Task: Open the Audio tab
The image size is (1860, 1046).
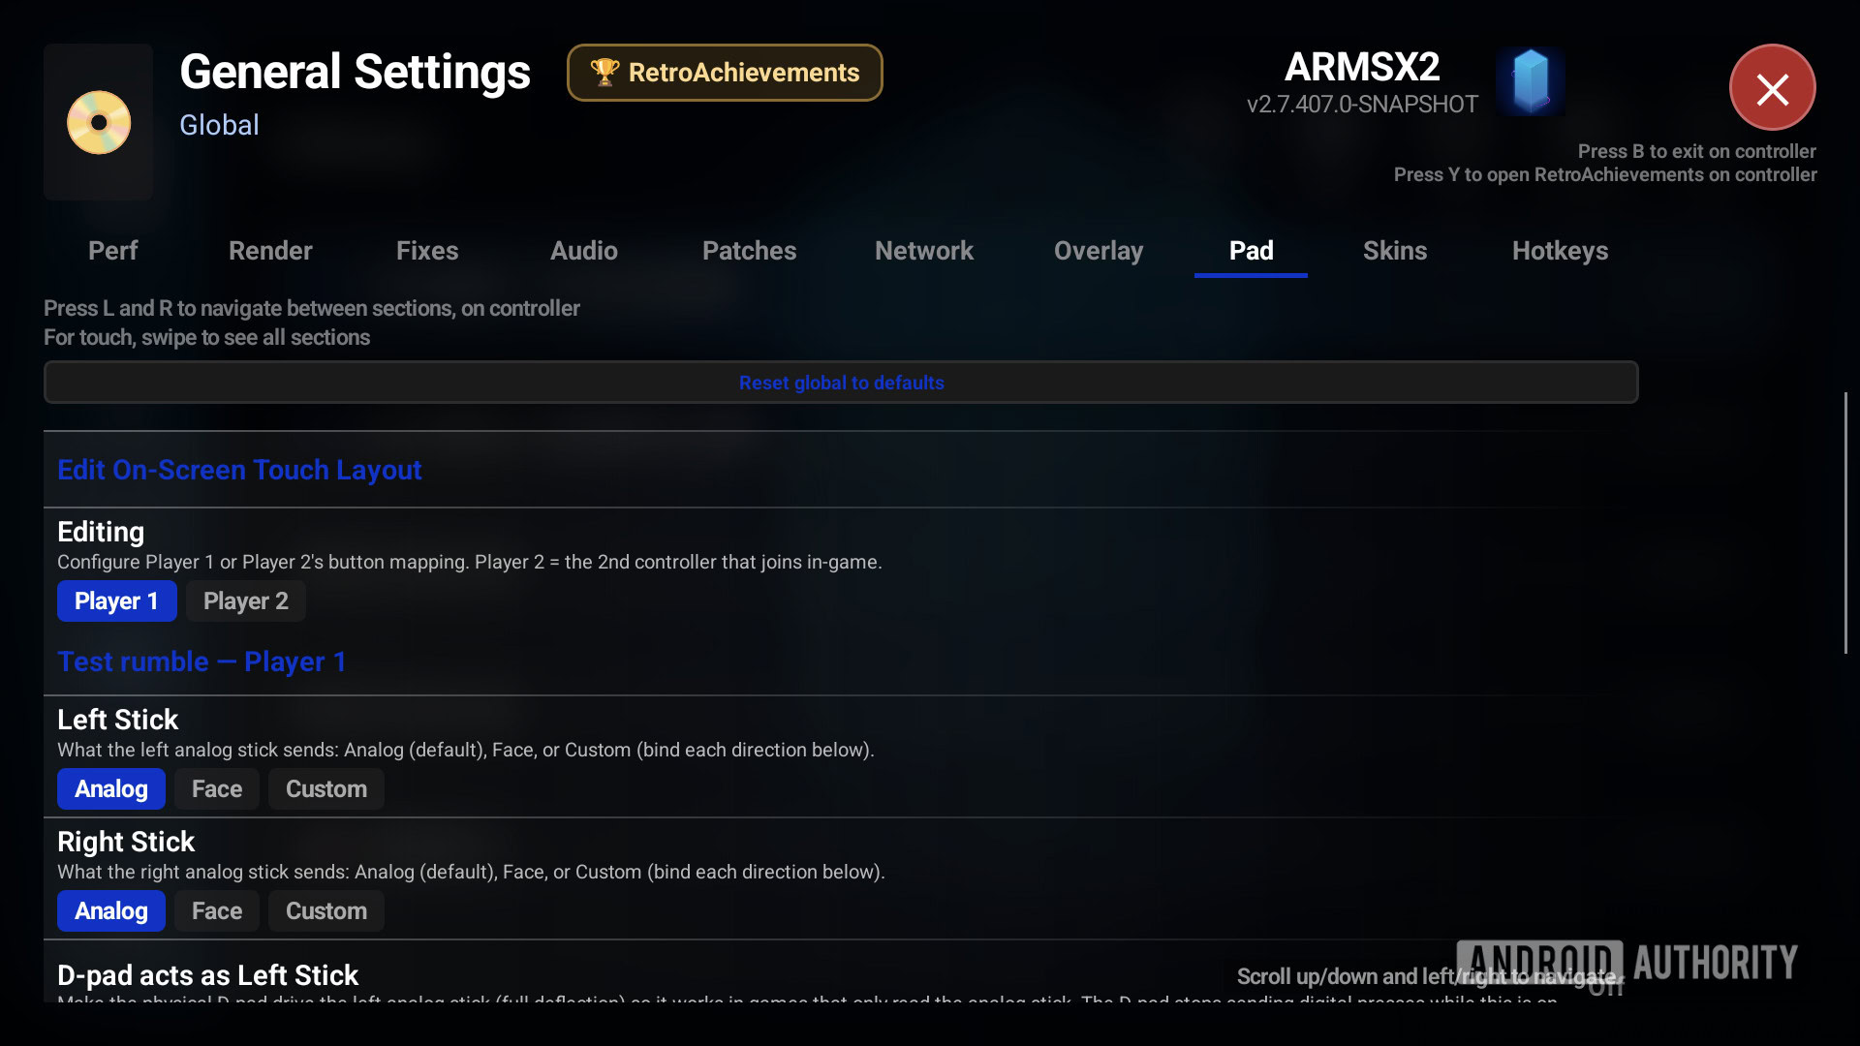Action: [x=584, y=251]
